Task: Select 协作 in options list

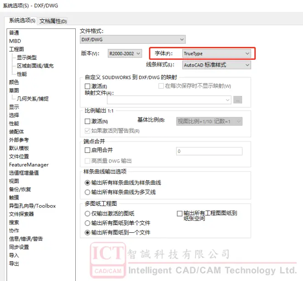Action: pyautogui.click(x=14, y=230)
